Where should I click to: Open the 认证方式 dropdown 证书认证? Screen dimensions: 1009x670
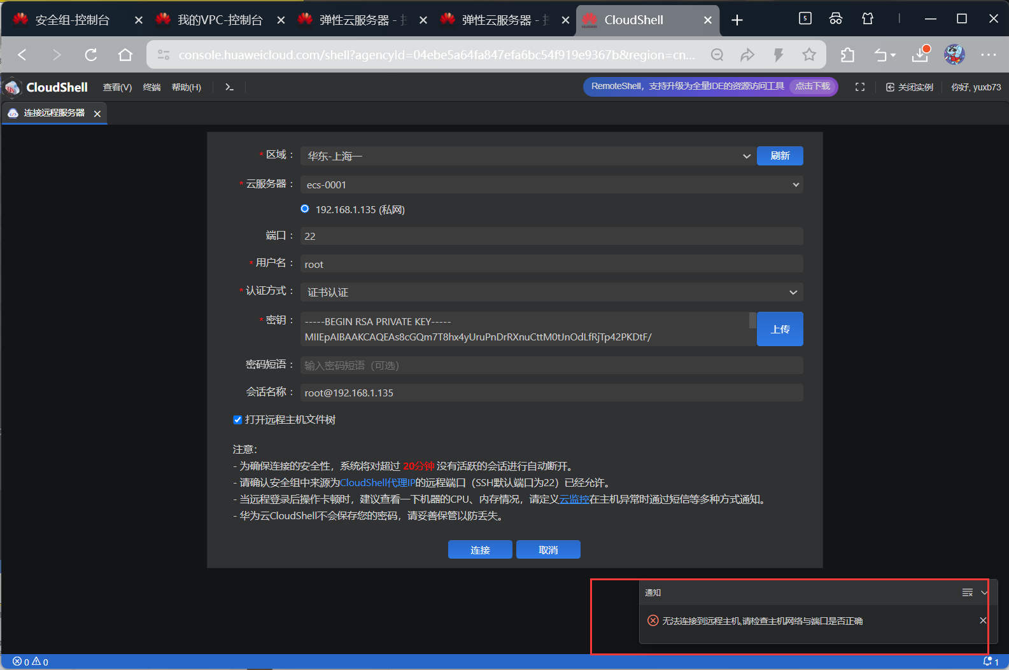tap(551, 292)
